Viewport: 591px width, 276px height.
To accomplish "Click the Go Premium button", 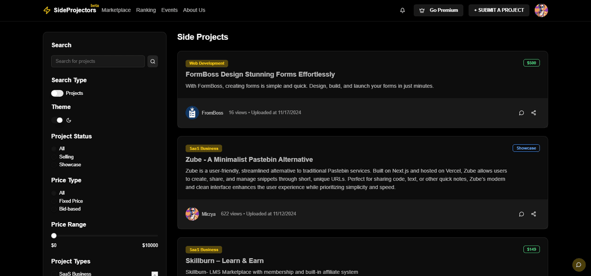I will click(x=438, y=10).
